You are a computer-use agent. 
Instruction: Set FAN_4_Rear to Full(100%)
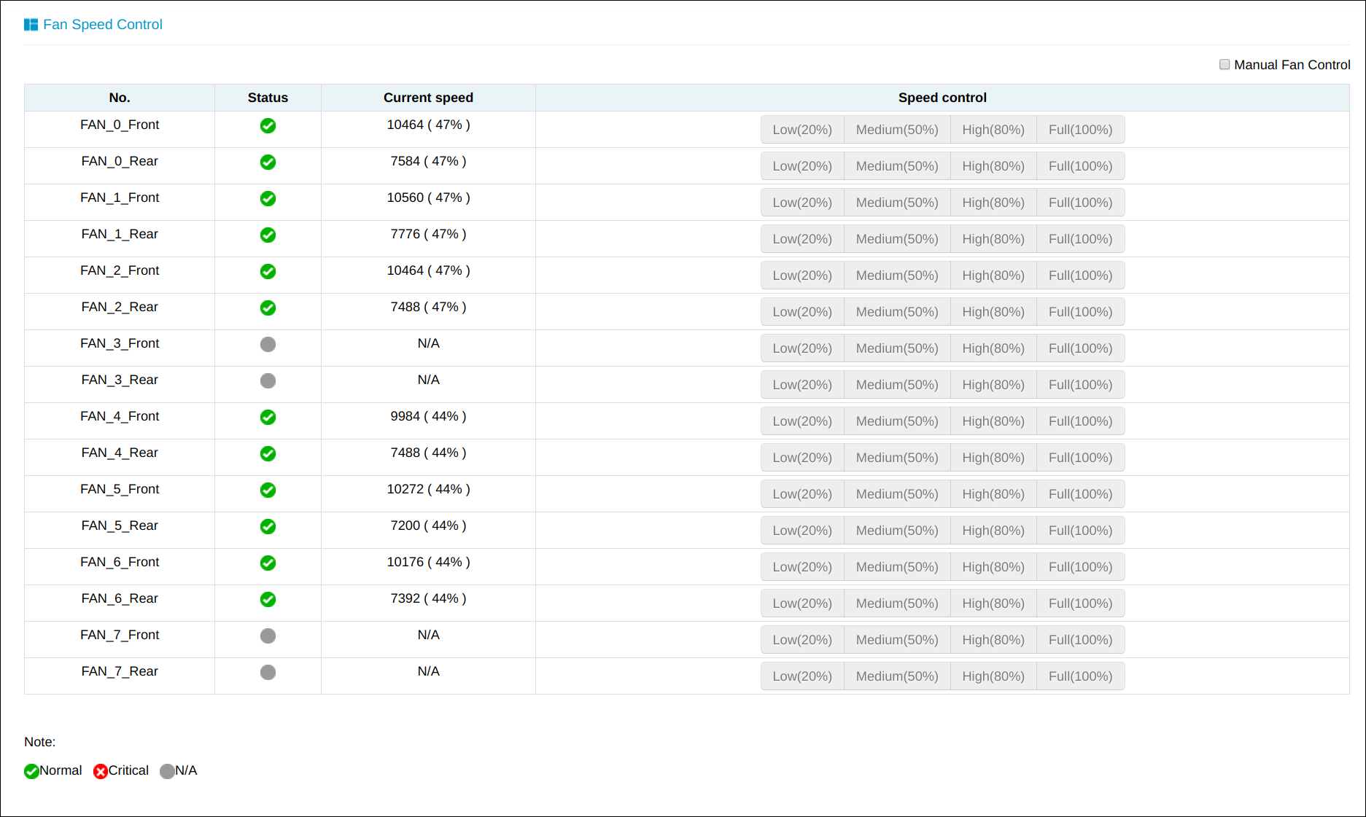[1080, 458]
